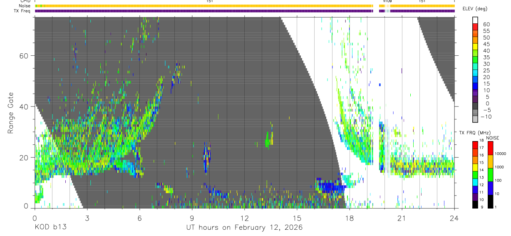Click the "21" hour tick label on the time axis
The width and height of the screenshot is (511, 236).
(x=402, y=218)
